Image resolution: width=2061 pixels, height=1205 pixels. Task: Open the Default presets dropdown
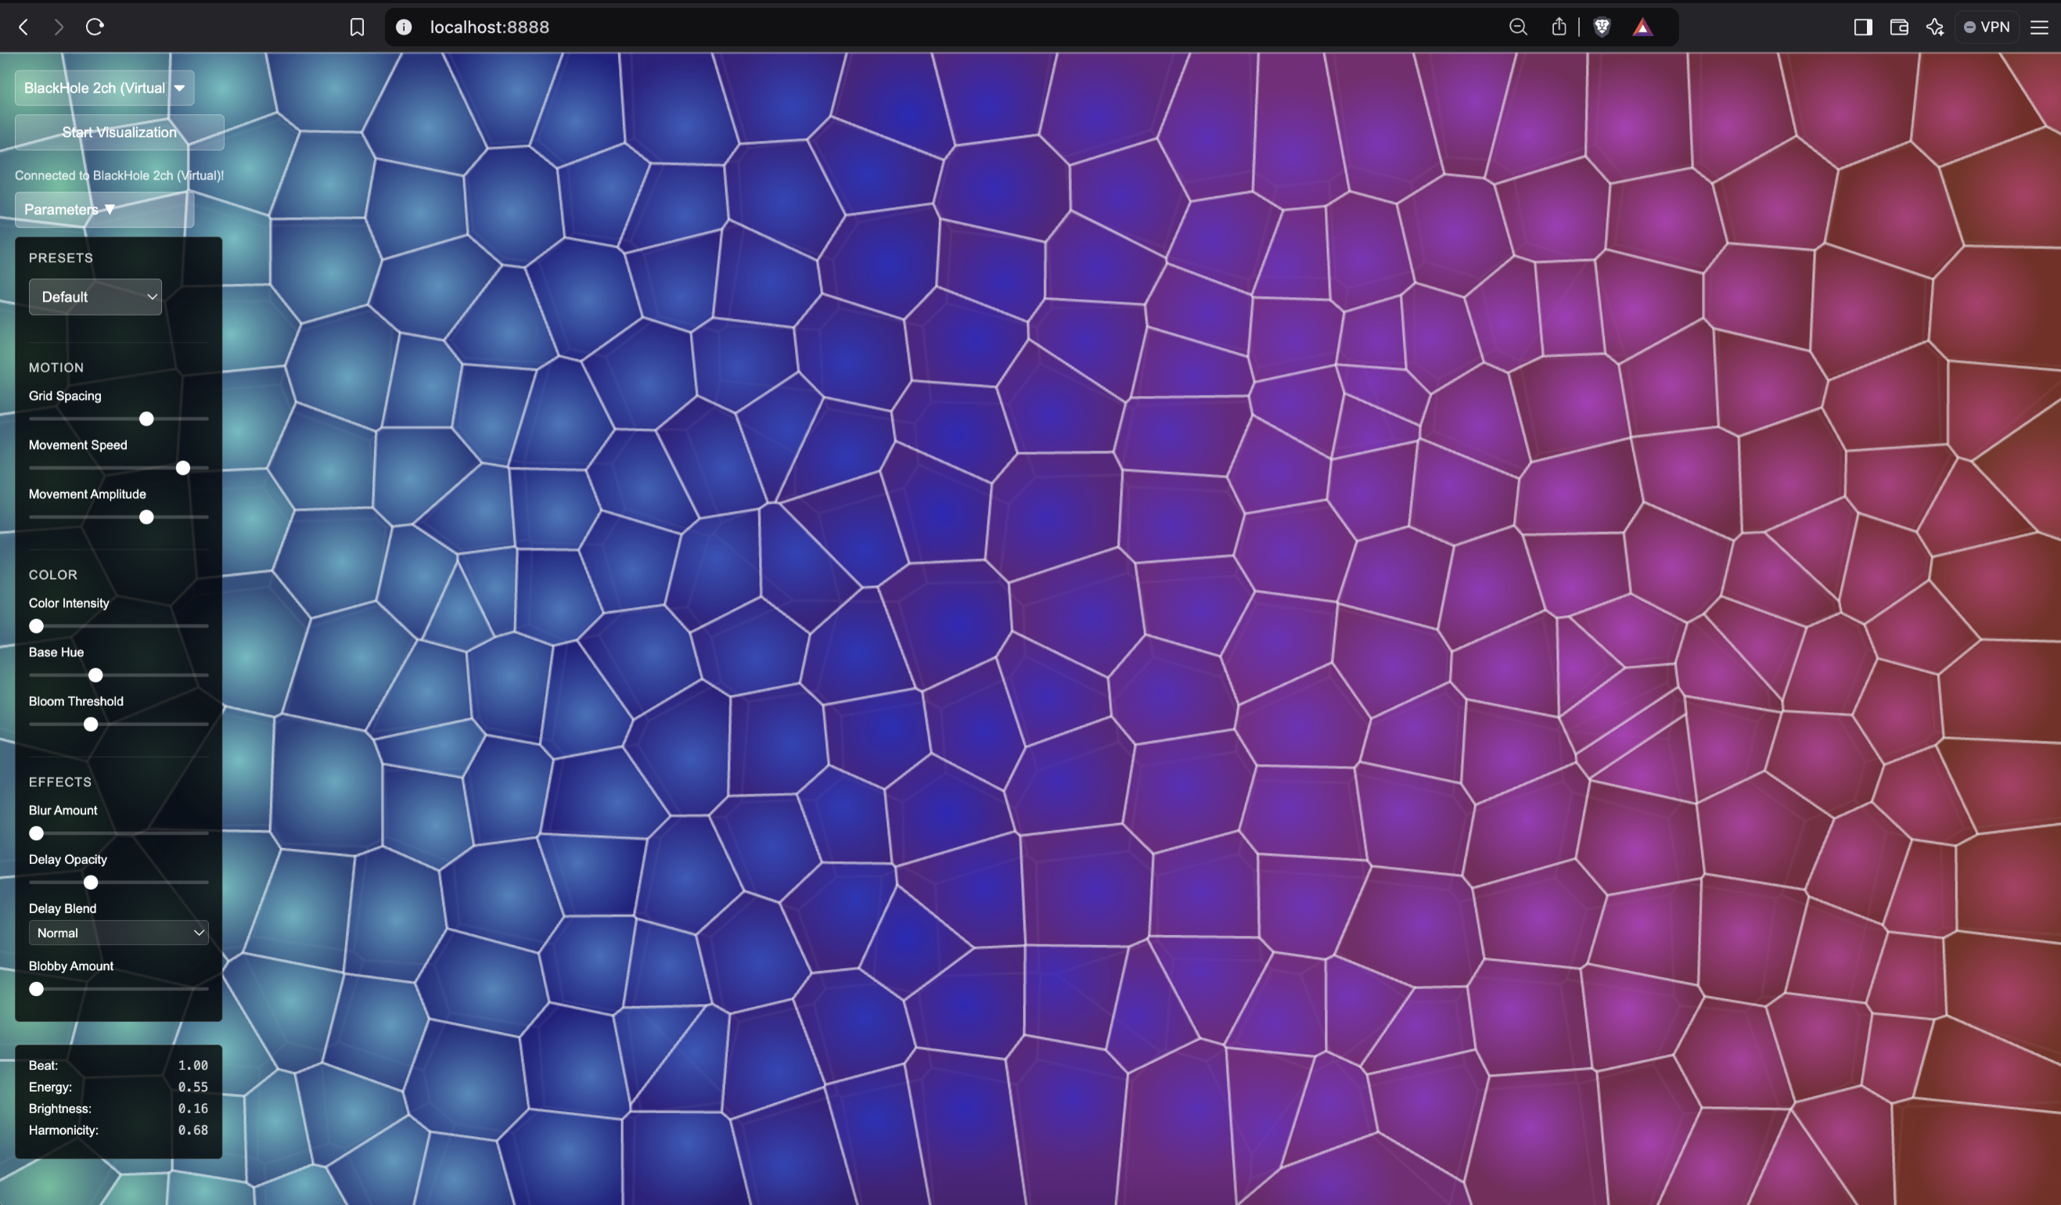(95, 297)
